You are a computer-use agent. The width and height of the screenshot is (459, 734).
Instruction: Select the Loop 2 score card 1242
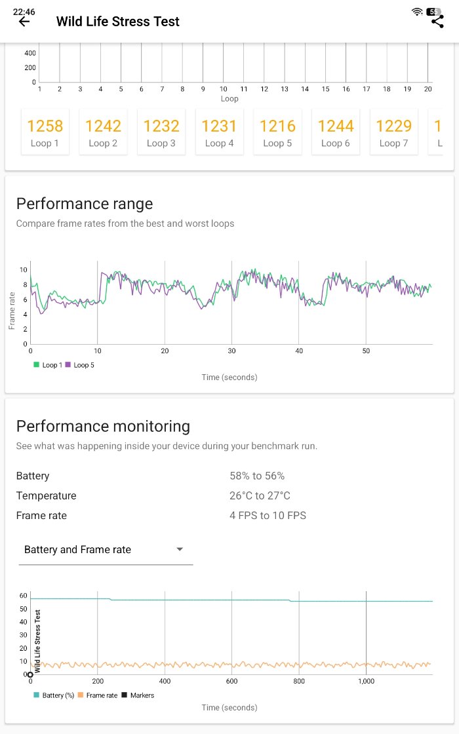[104, 132]
